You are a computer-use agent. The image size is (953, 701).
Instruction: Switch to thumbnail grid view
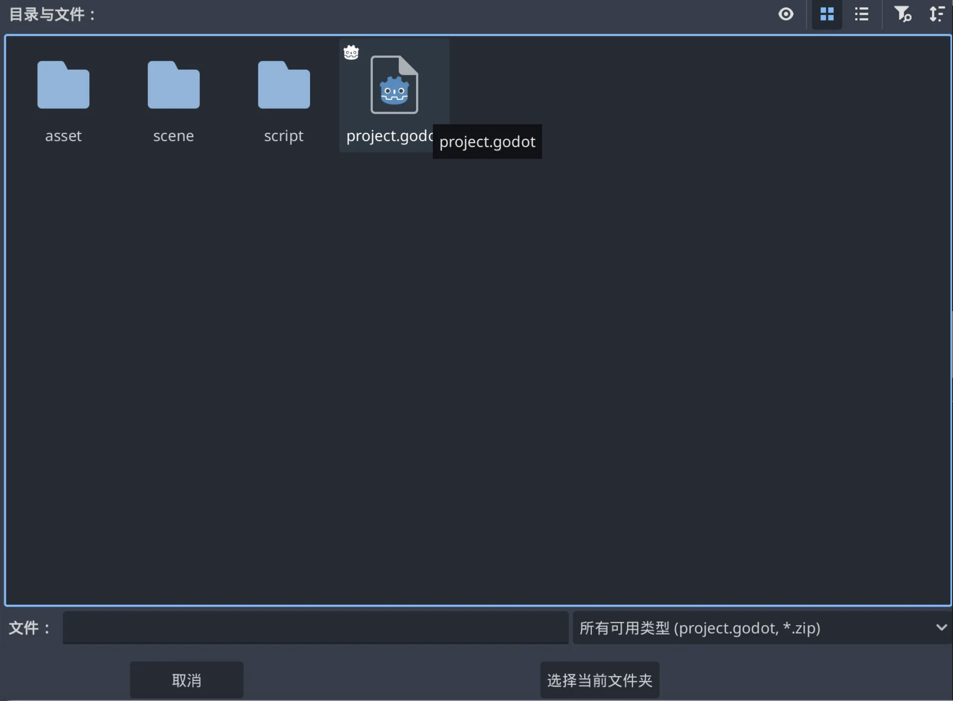827,14
